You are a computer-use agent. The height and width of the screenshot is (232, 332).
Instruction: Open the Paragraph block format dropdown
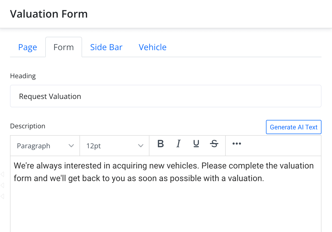point(45,146)
